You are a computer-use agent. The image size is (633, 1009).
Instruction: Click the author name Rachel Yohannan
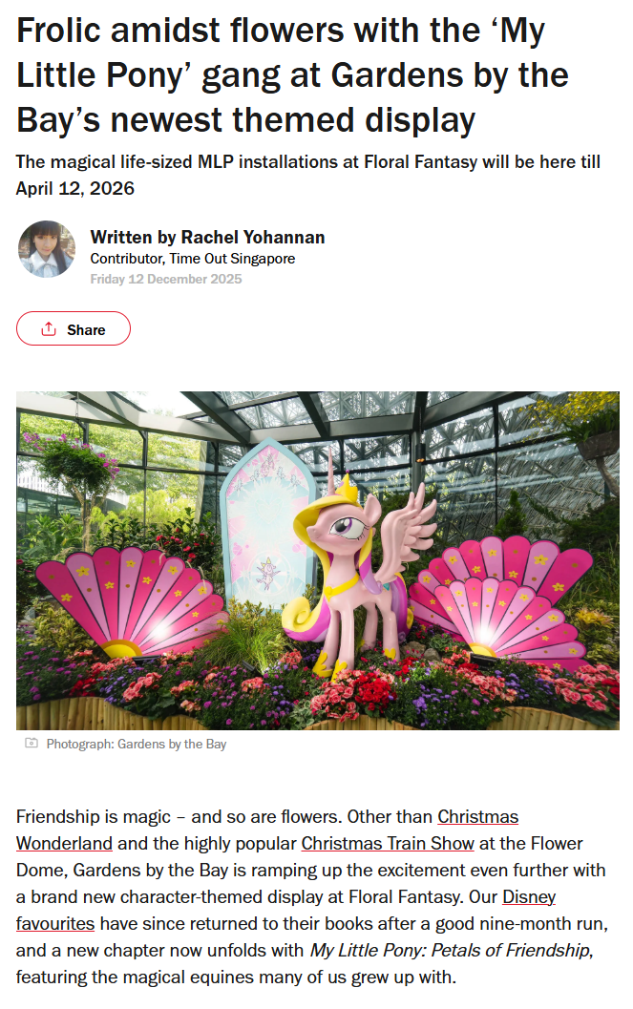pyautogui.click(x=252, y=237)
